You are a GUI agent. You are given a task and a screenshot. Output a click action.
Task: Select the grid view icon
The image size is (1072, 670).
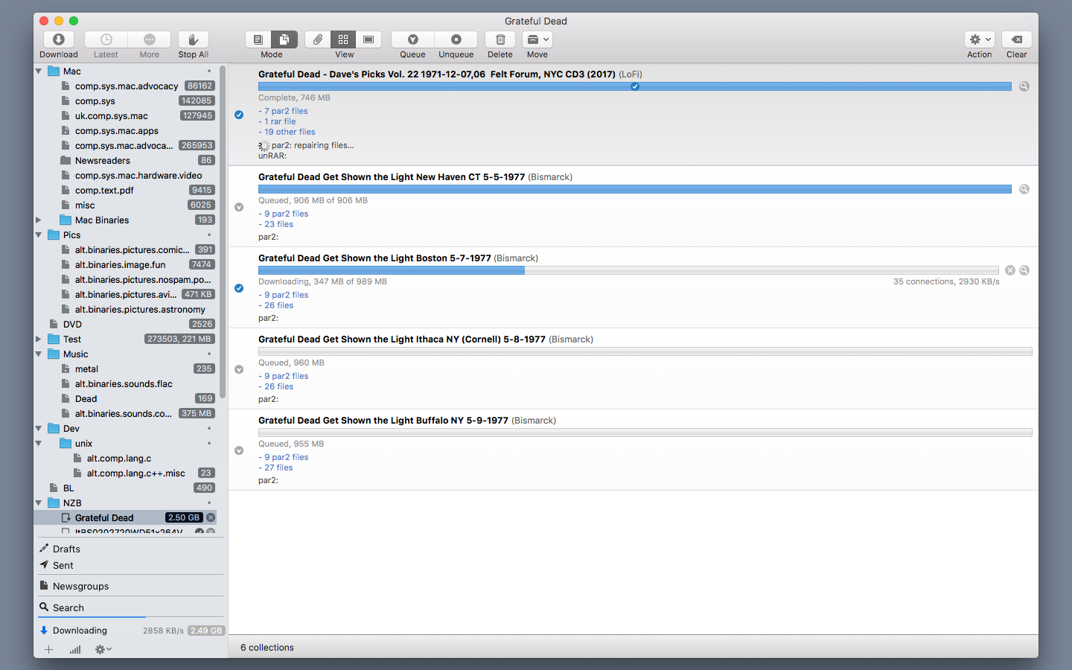tap(343, 39)
